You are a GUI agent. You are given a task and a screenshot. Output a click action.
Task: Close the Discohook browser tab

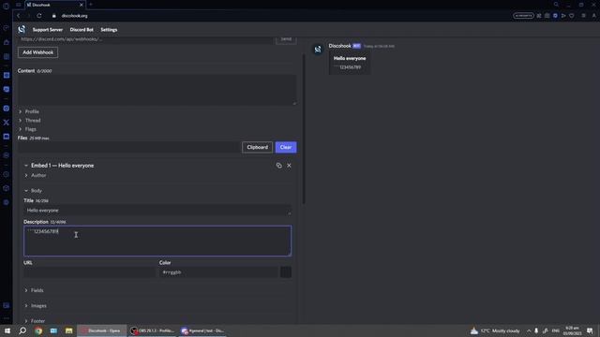[82, 5]
